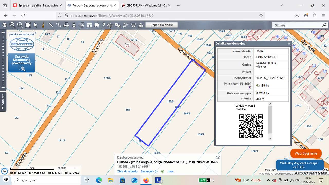Click the popup scrollbar down arrow
This screenshot has width=329, height=185.
pyautogui.click(x=270, y=138)
